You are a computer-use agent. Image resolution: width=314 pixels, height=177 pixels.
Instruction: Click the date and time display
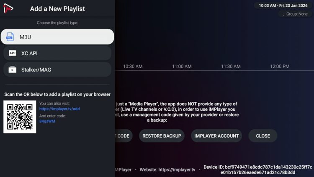coord(283,5)
